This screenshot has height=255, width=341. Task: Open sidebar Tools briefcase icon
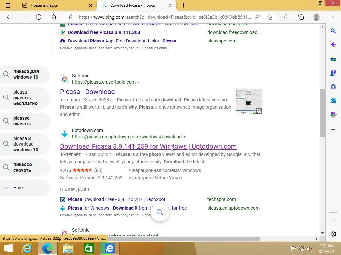pos(333,59)
